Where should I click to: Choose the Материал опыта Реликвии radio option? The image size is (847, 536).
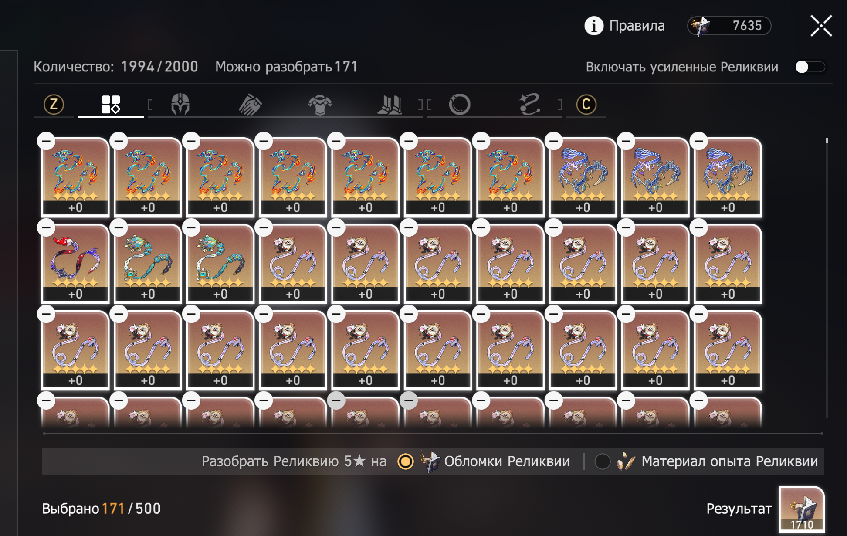603,461
